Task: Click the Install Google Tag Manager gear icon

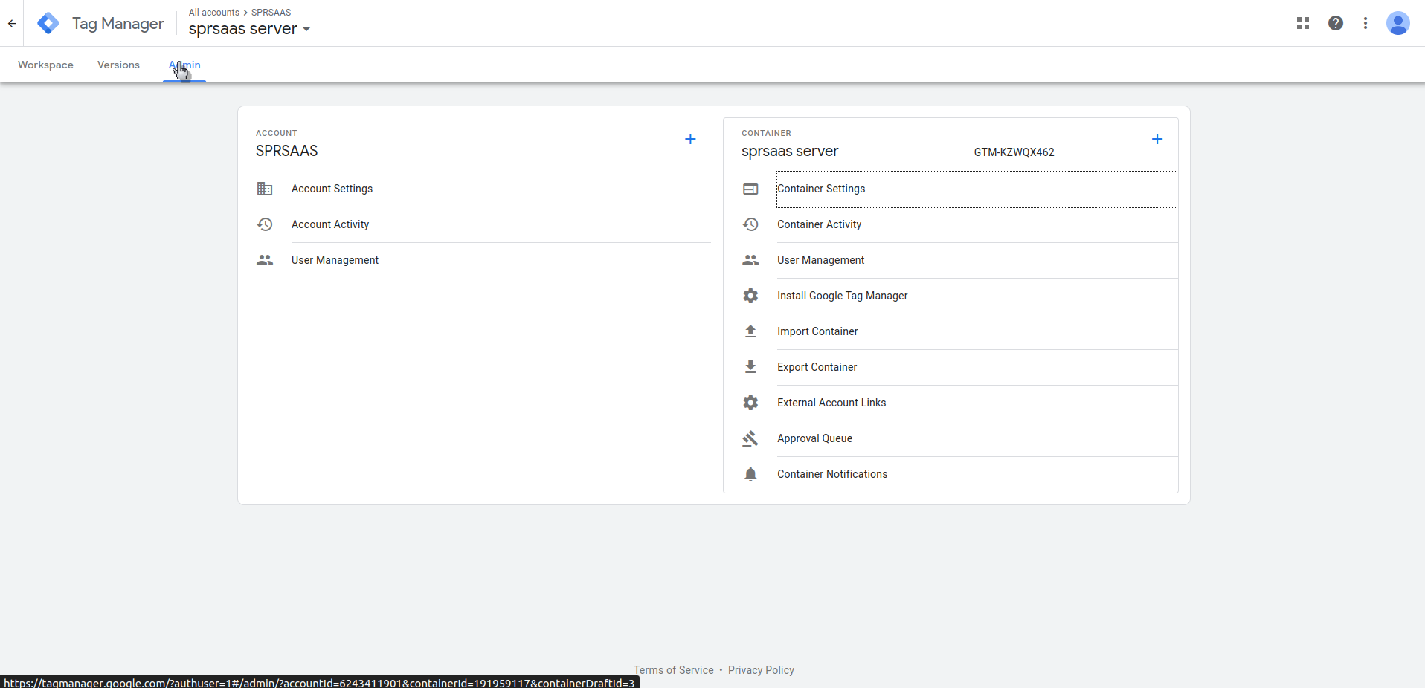Action: pyautogui.click(x=750, y=296)
